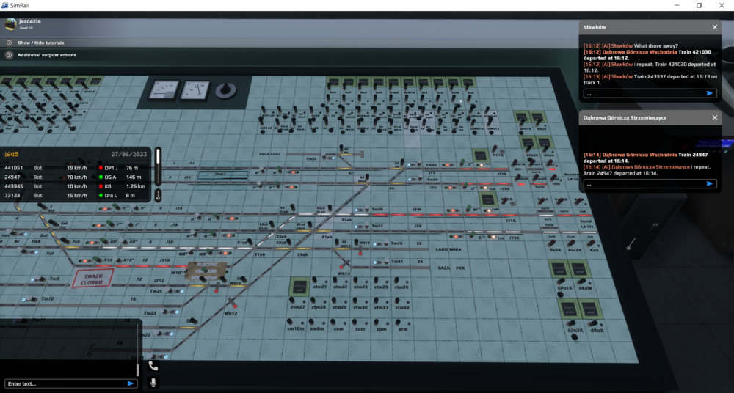Click the counter above dPo2K switch
734x393 pixels.
click(570, 309)
